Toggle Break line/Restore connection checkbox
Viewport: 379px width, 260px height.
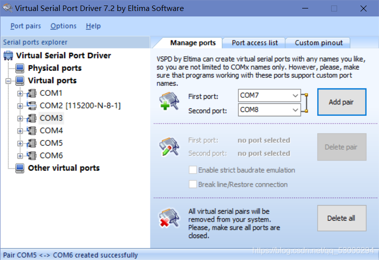click(x=192, y=184)
